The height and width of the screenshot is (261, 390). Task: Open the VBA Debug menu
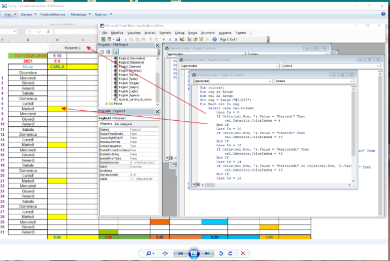(x=179, y=33)
